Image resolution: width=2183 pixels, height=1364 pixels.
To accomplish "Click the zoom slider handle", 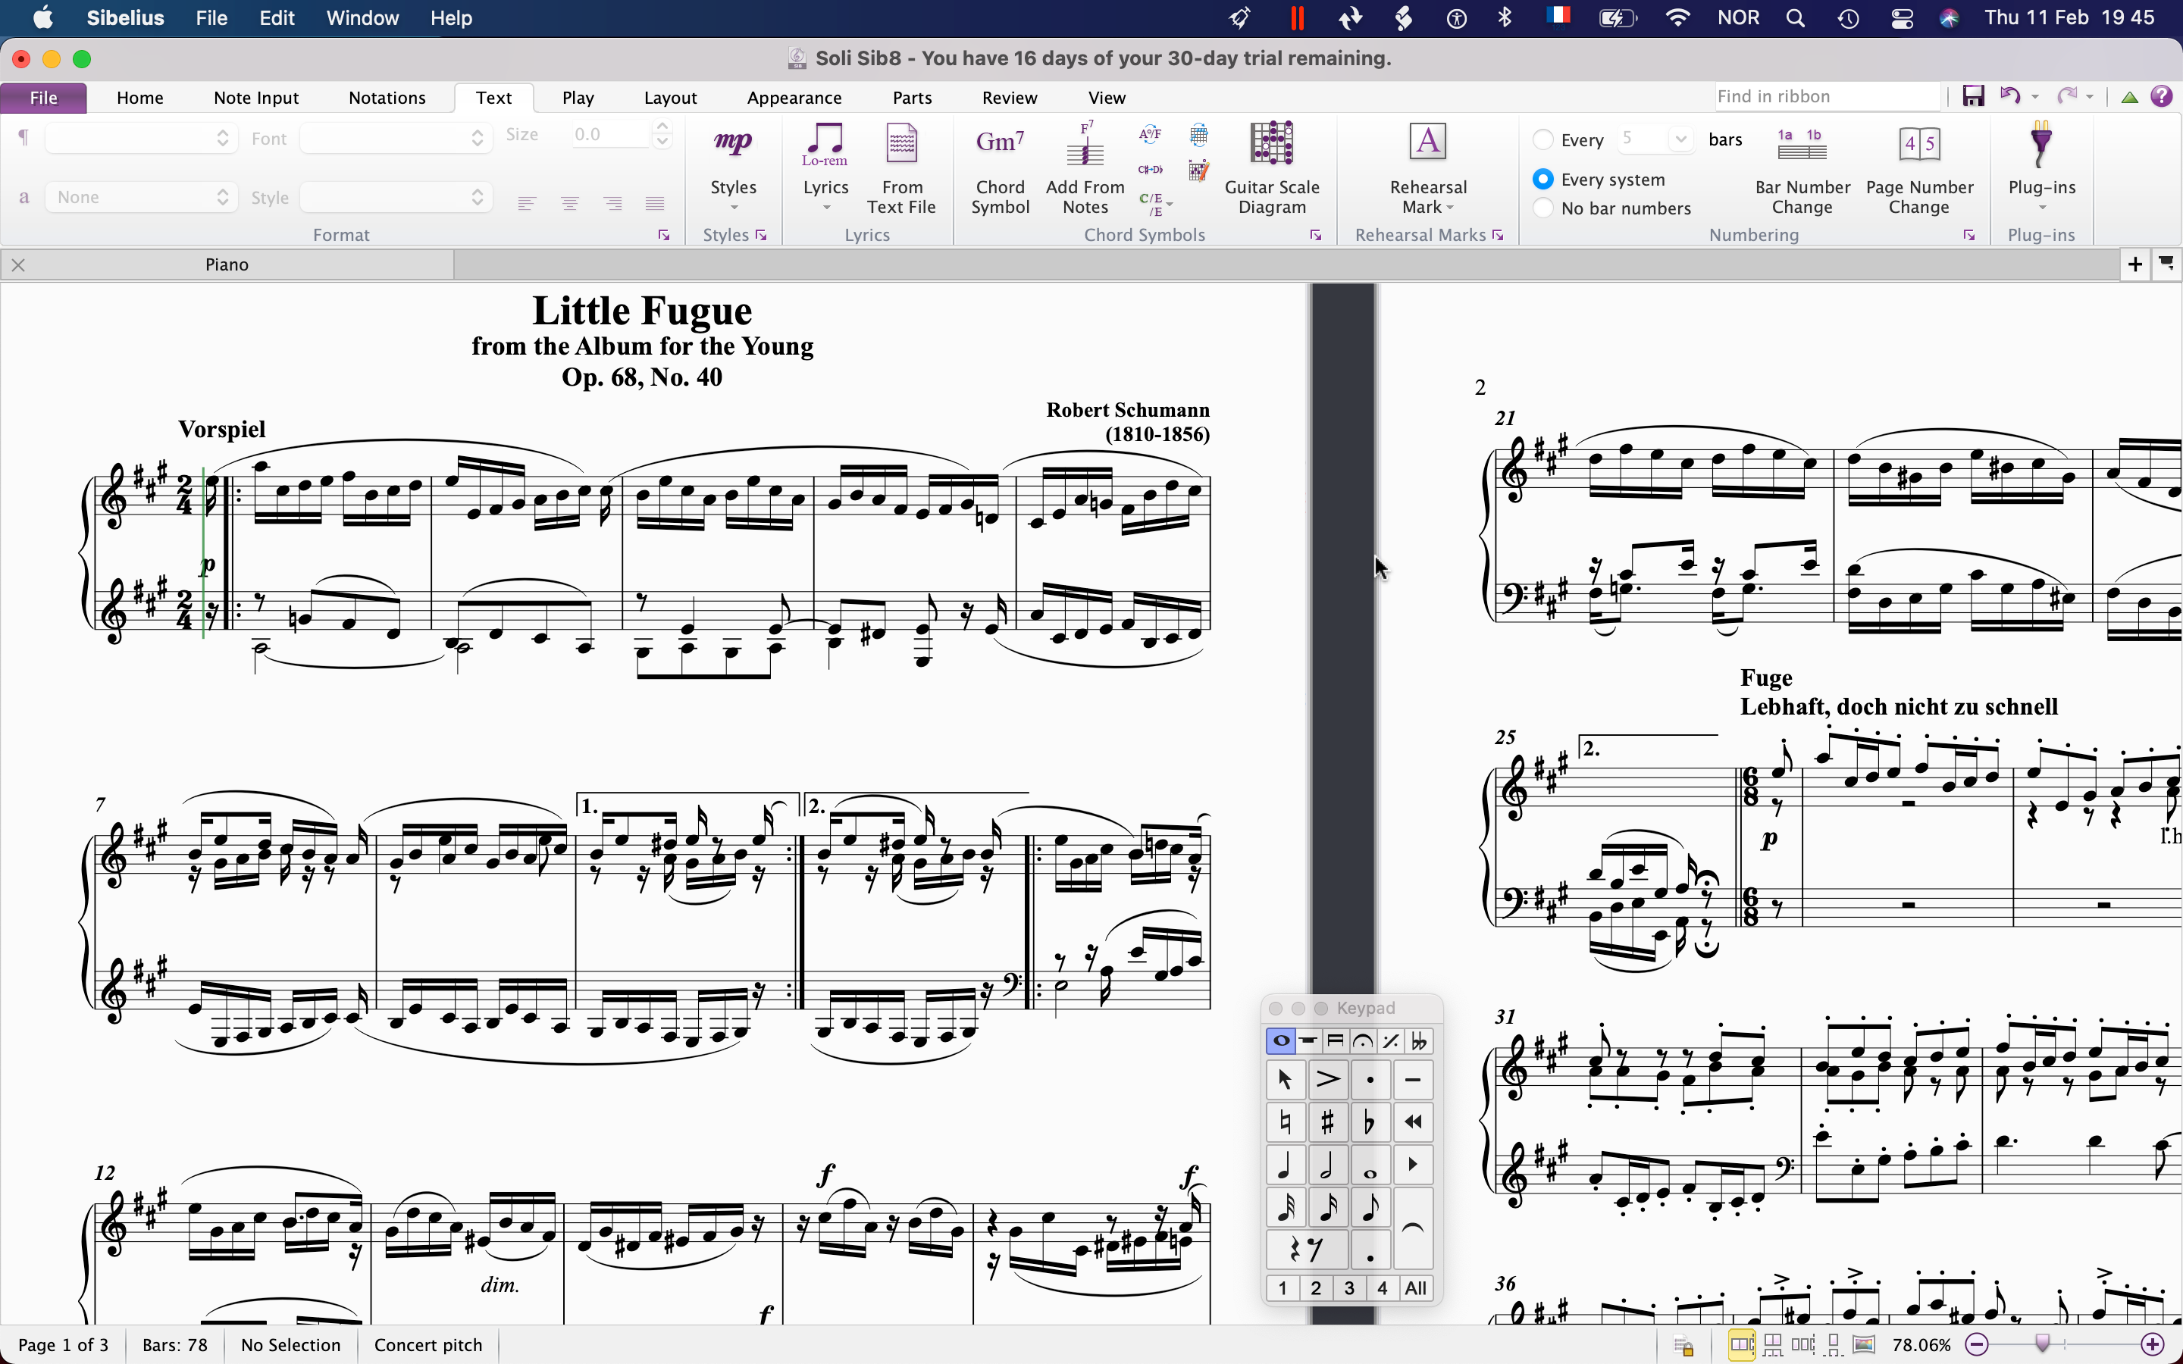I will [2044, 1344].
